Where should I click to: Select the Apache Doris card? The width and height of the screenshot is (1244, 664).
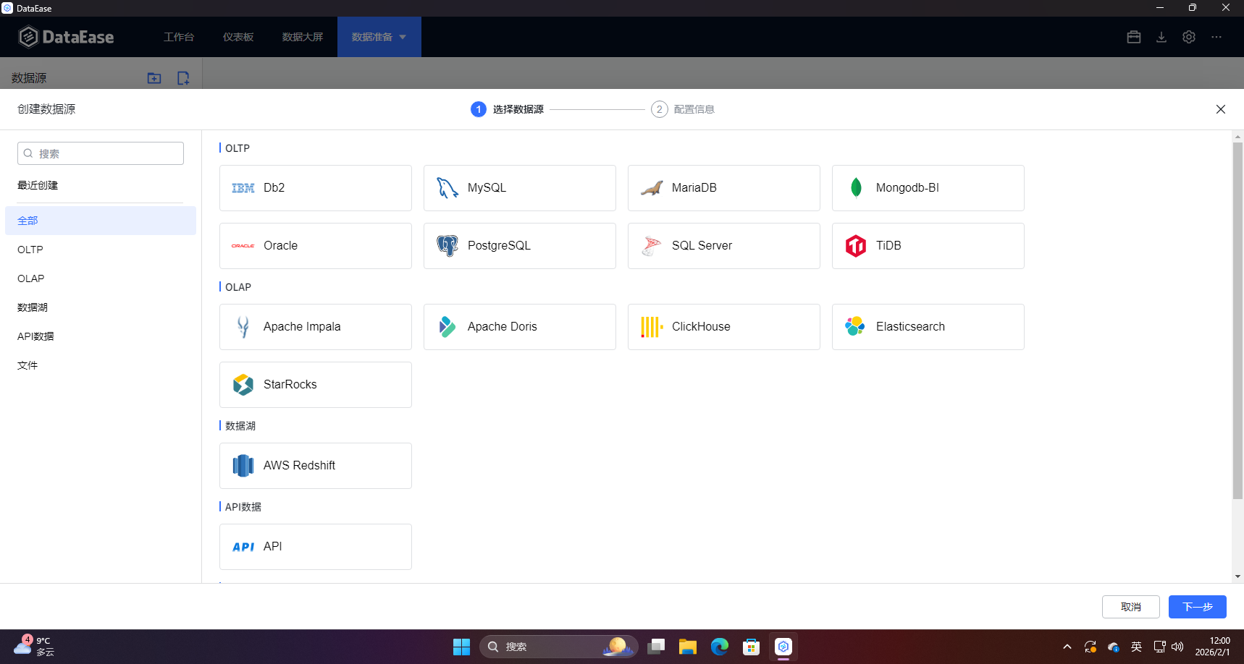[x=520, y=327]
